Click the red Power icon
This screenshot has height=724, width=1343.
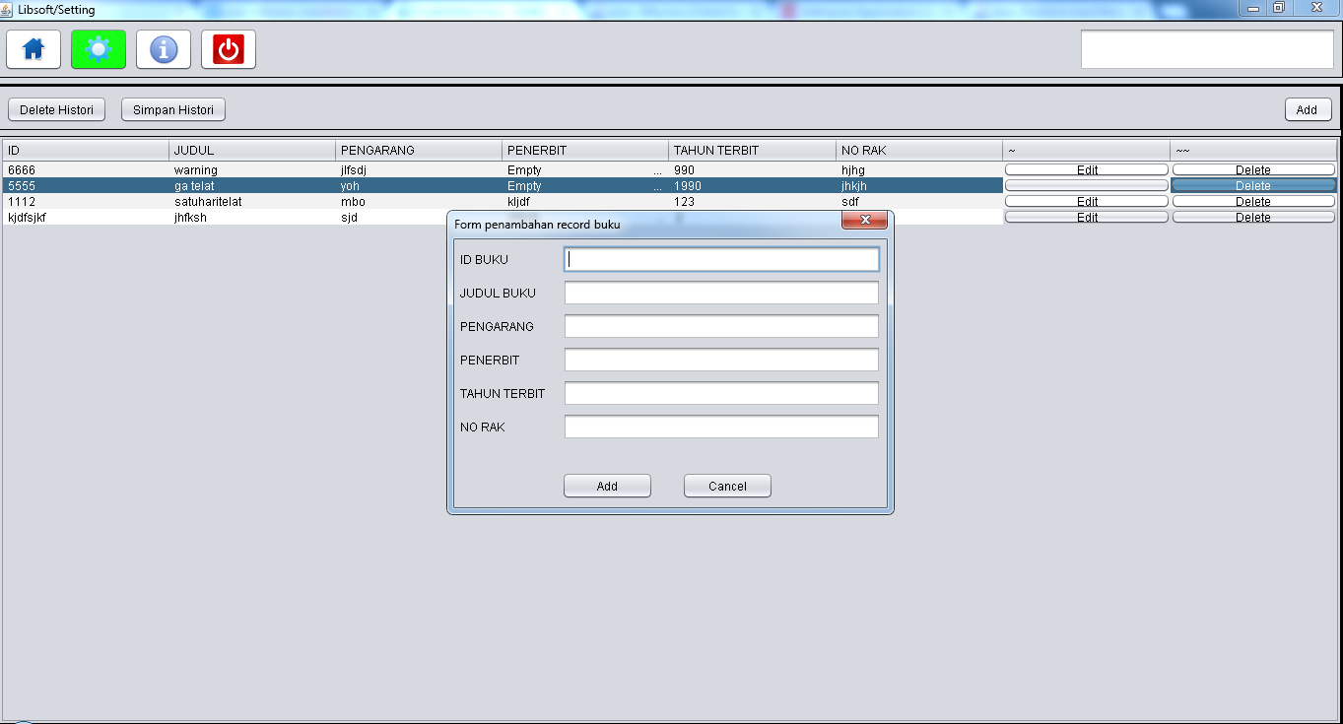229,49
